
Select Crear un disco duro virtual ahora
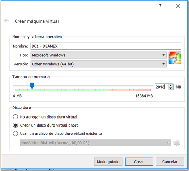(x=46, y=125)
